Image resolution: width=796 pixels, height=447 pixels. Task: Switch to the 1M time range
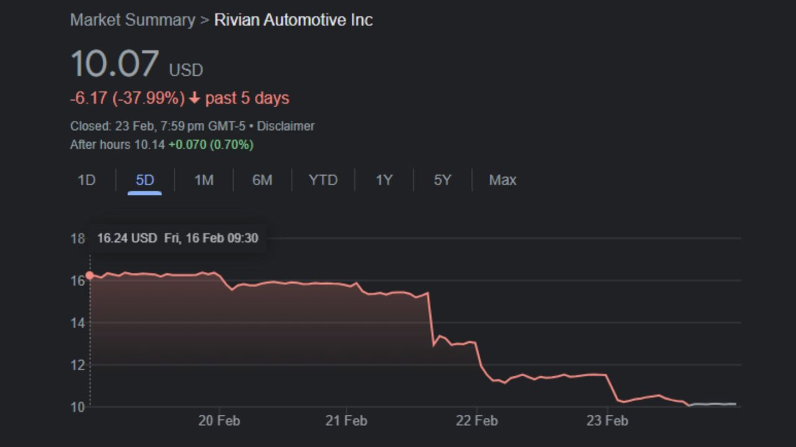[203, 180]
